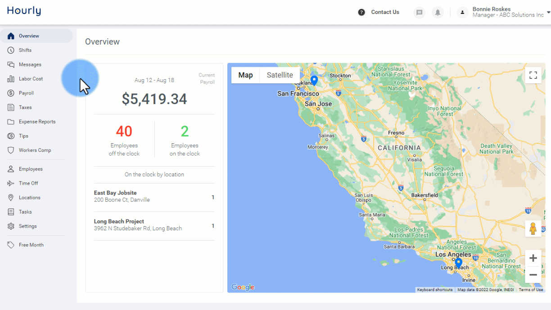Image resolution: width=551 pixels, height=310 pixels.
Task: Zoom out on the map
Action: click(533, 274)
